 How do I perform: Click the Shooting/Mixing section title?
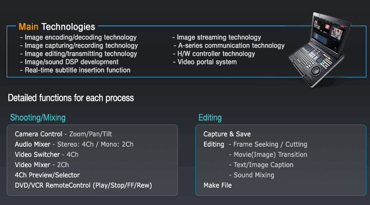click(x=38, y=118)
